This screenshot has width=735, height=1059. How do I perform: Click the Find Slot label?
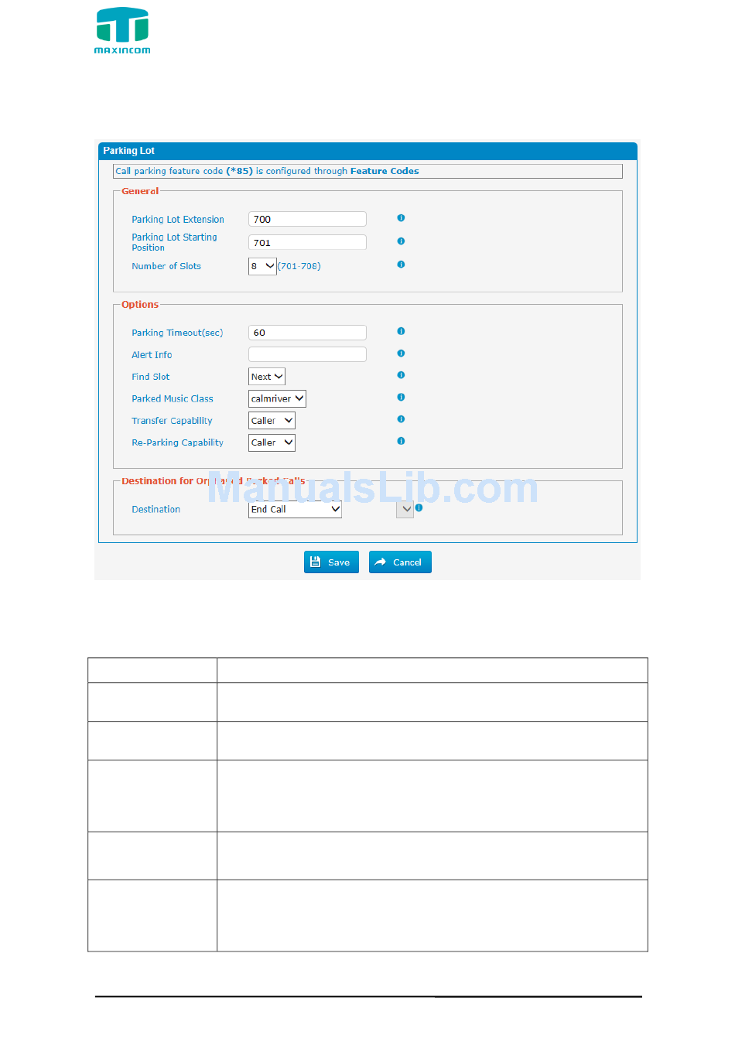coord(150,377)
